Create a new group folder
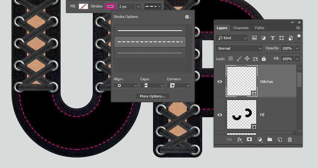This screenshot has width=318, height=168. 269,140
